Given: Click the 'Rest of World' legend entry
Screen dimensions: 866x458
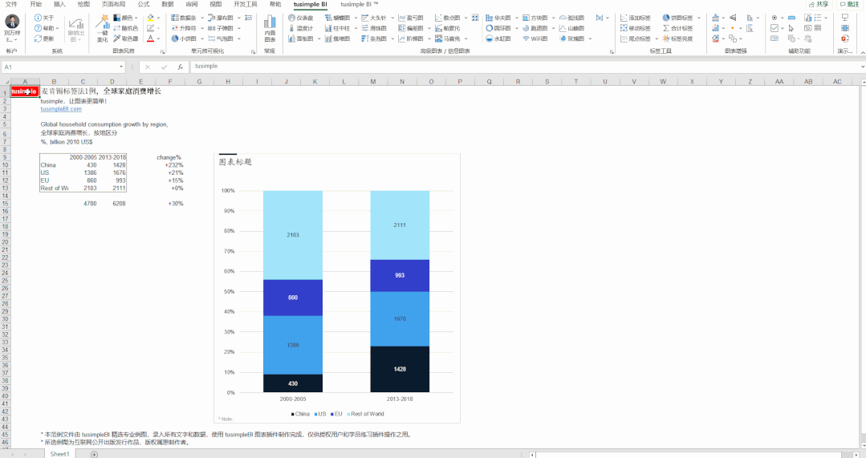Looking at the screenshot, I should [366, 414].
